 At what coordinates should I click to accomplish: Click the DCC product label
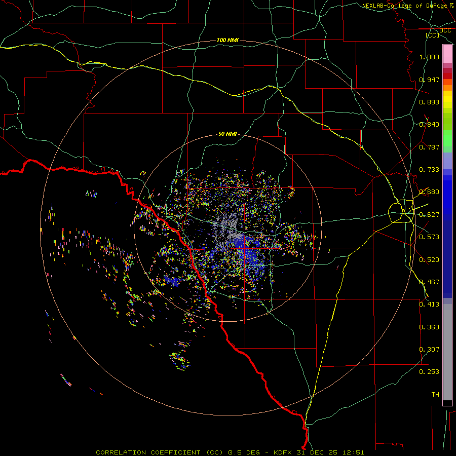(445, 30)
